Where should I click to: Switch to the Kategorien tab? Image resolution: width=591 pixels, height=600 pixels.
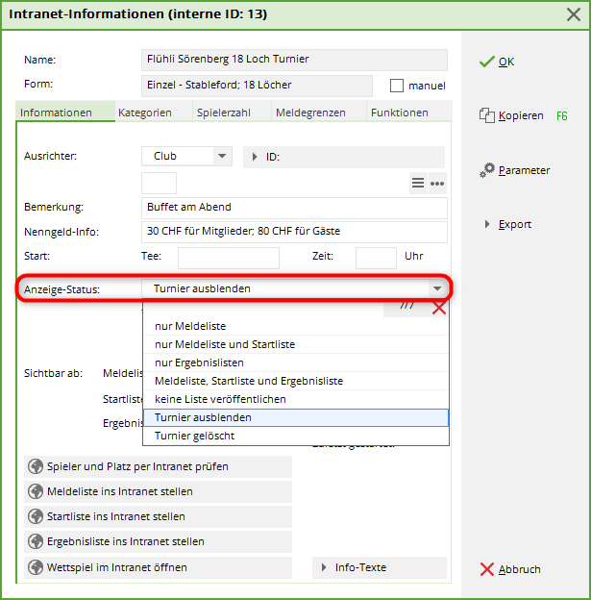tap(154, 112)
